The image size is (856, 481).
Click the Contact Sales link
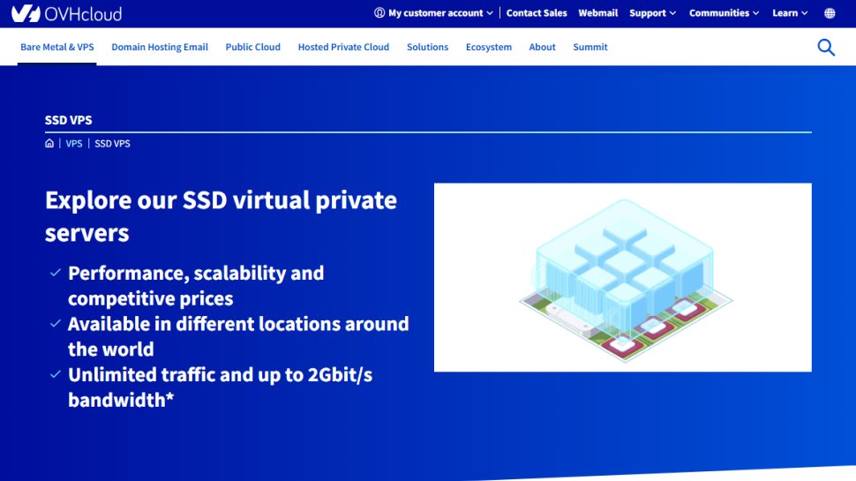click(x=537, y=13)
